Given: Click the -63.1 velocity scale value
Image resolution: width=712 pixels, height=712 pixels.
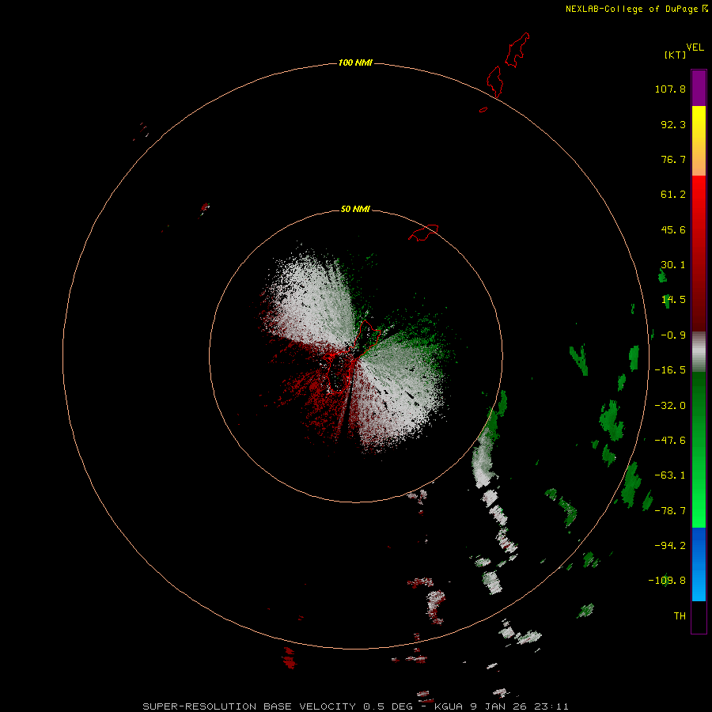Looking at the screenshot, I should pyautogui.click(x=670, y=475).
